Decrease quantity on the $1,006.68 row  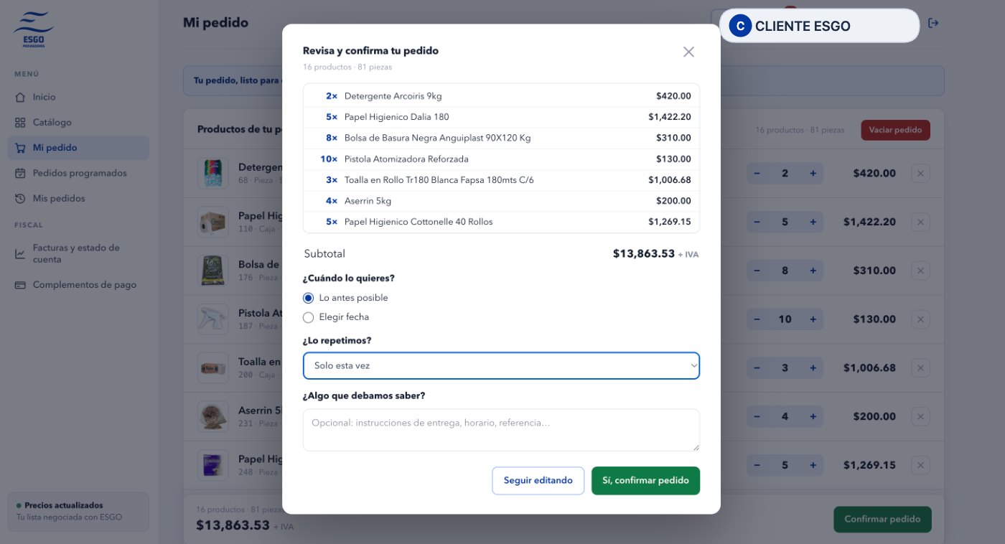[x=757, y=368]
